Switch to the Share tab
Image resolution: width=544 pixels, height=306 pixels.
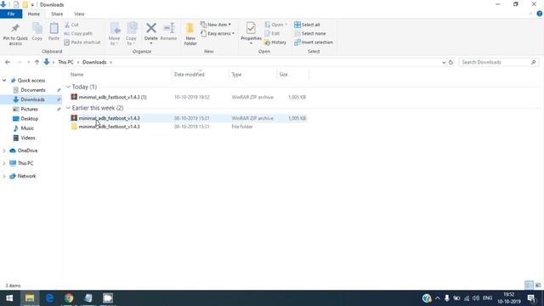coord(57,14)
